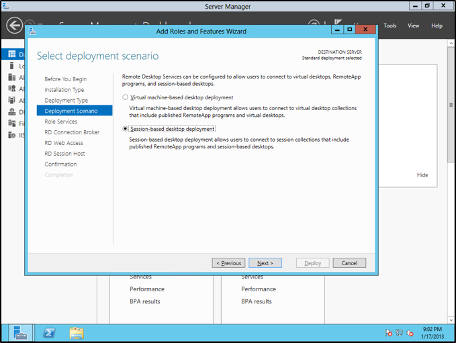456x343 pixels.
Task: Open File Explorer from the taskbar
Action: click(77, 332)
